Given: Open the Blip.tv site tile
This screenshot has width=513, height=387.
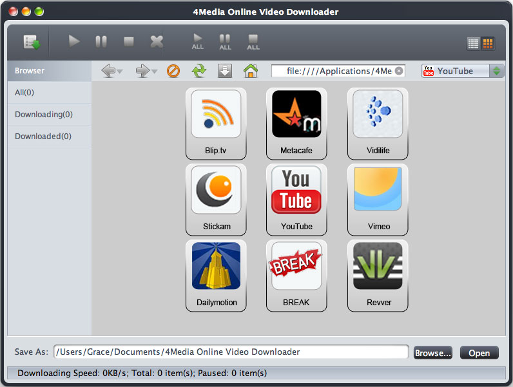Looking at the screenshot, I should (x=216, y=124).
